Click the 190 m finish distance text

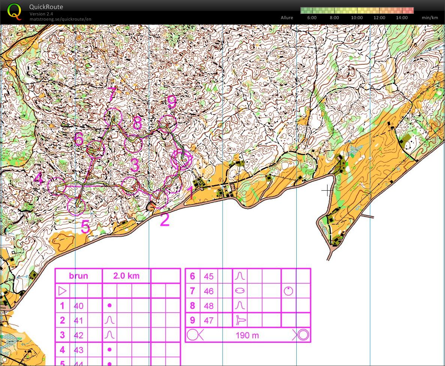(x=247, y=335)
